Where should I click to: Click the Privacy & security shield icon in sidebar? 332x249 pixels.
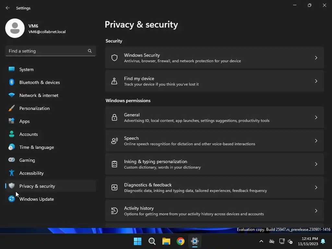click(12, 186)
